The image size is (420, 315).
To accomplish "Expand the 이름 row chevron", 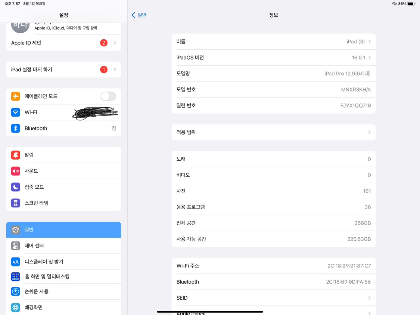I will point(369,42).
